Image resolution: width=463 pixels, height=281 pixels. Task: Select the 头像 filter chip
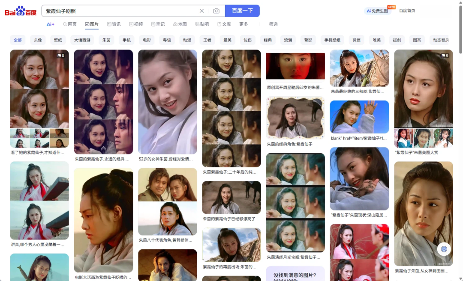coord(38,40)
